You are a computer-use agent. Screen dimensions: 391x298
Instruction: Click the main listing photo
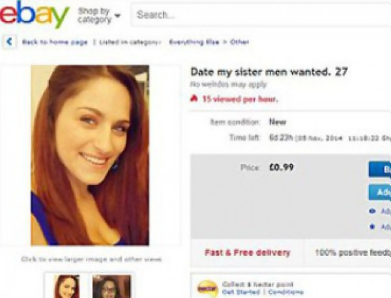[x=90, y=156]
